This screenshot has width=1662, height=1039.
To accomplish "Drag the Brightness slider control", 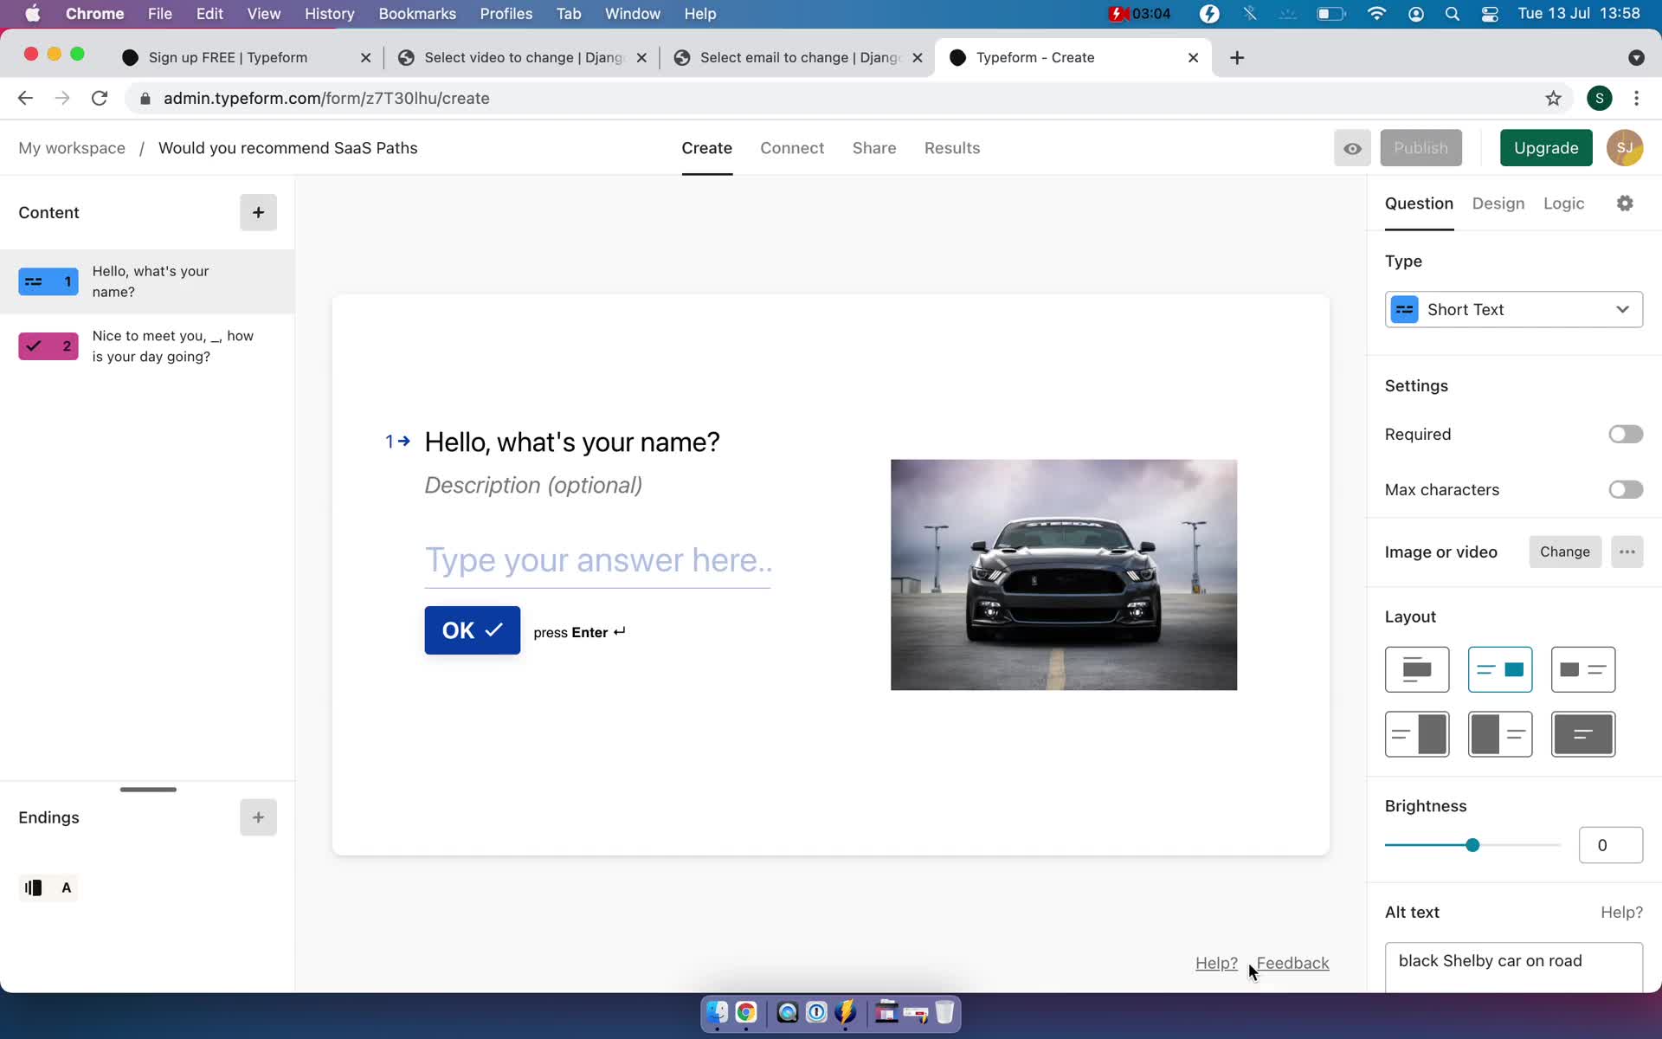I will point(1473,845).
